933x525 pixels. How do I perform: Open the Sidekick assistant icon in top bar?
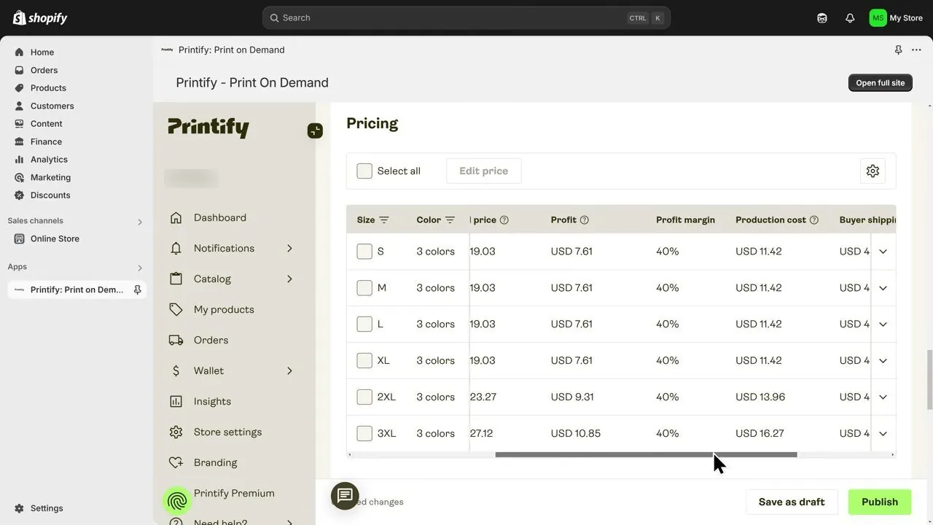(822, 18)
